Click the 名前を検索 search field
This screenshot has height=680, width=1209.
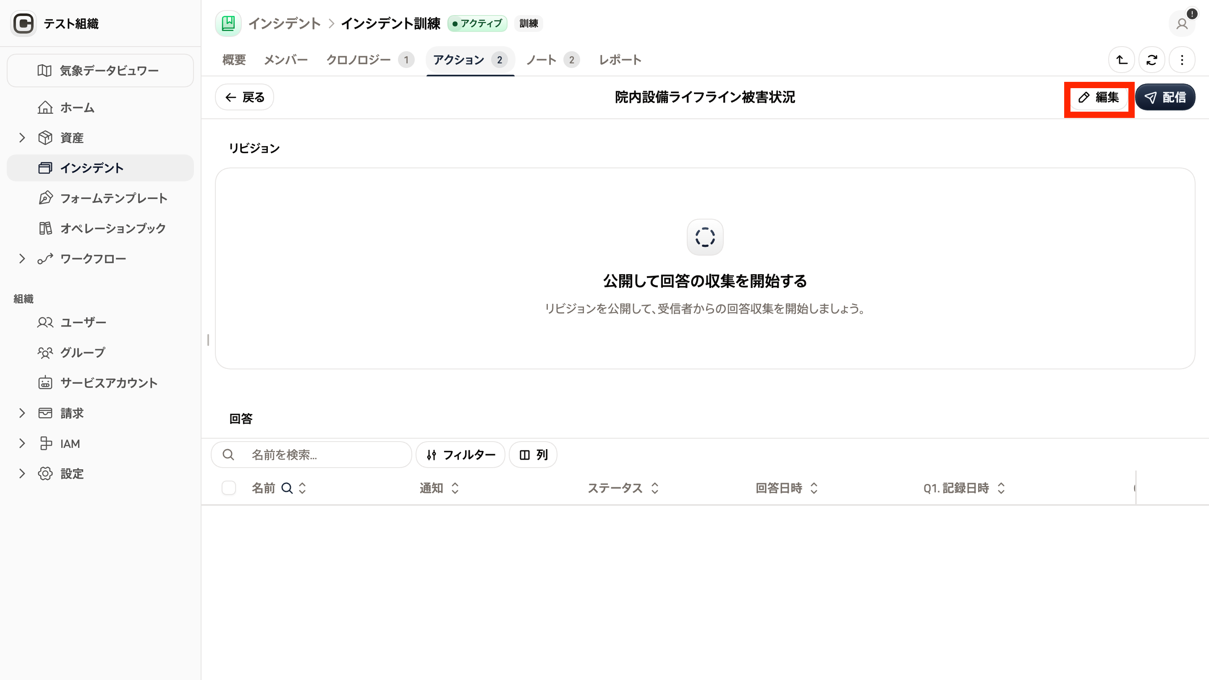coord(311,454)
